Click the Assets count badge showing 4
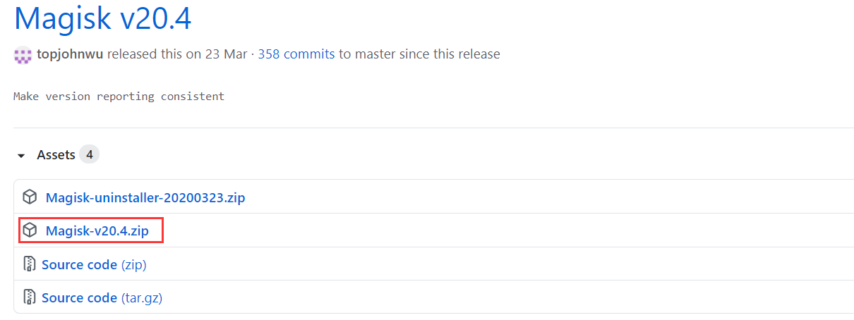 pos(89,154)
